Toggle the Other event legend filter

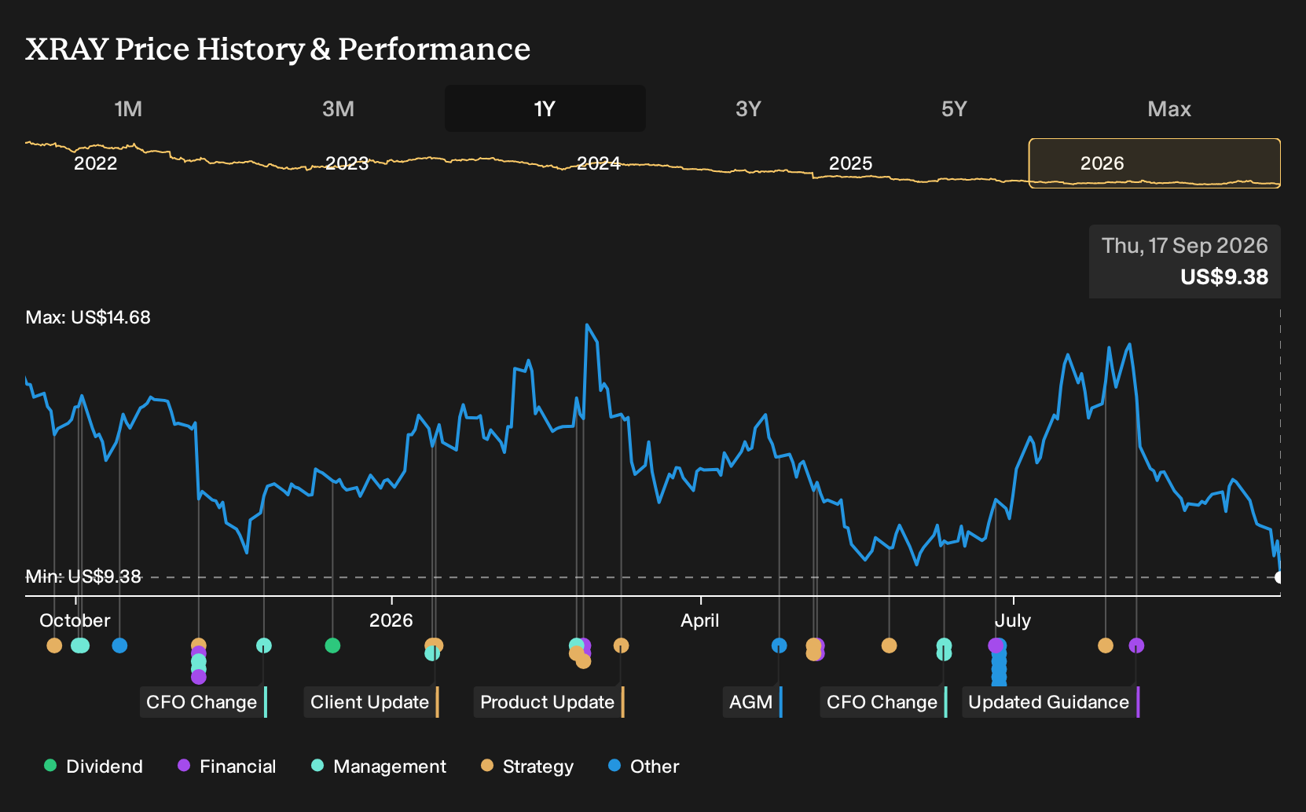coord(644,766)
